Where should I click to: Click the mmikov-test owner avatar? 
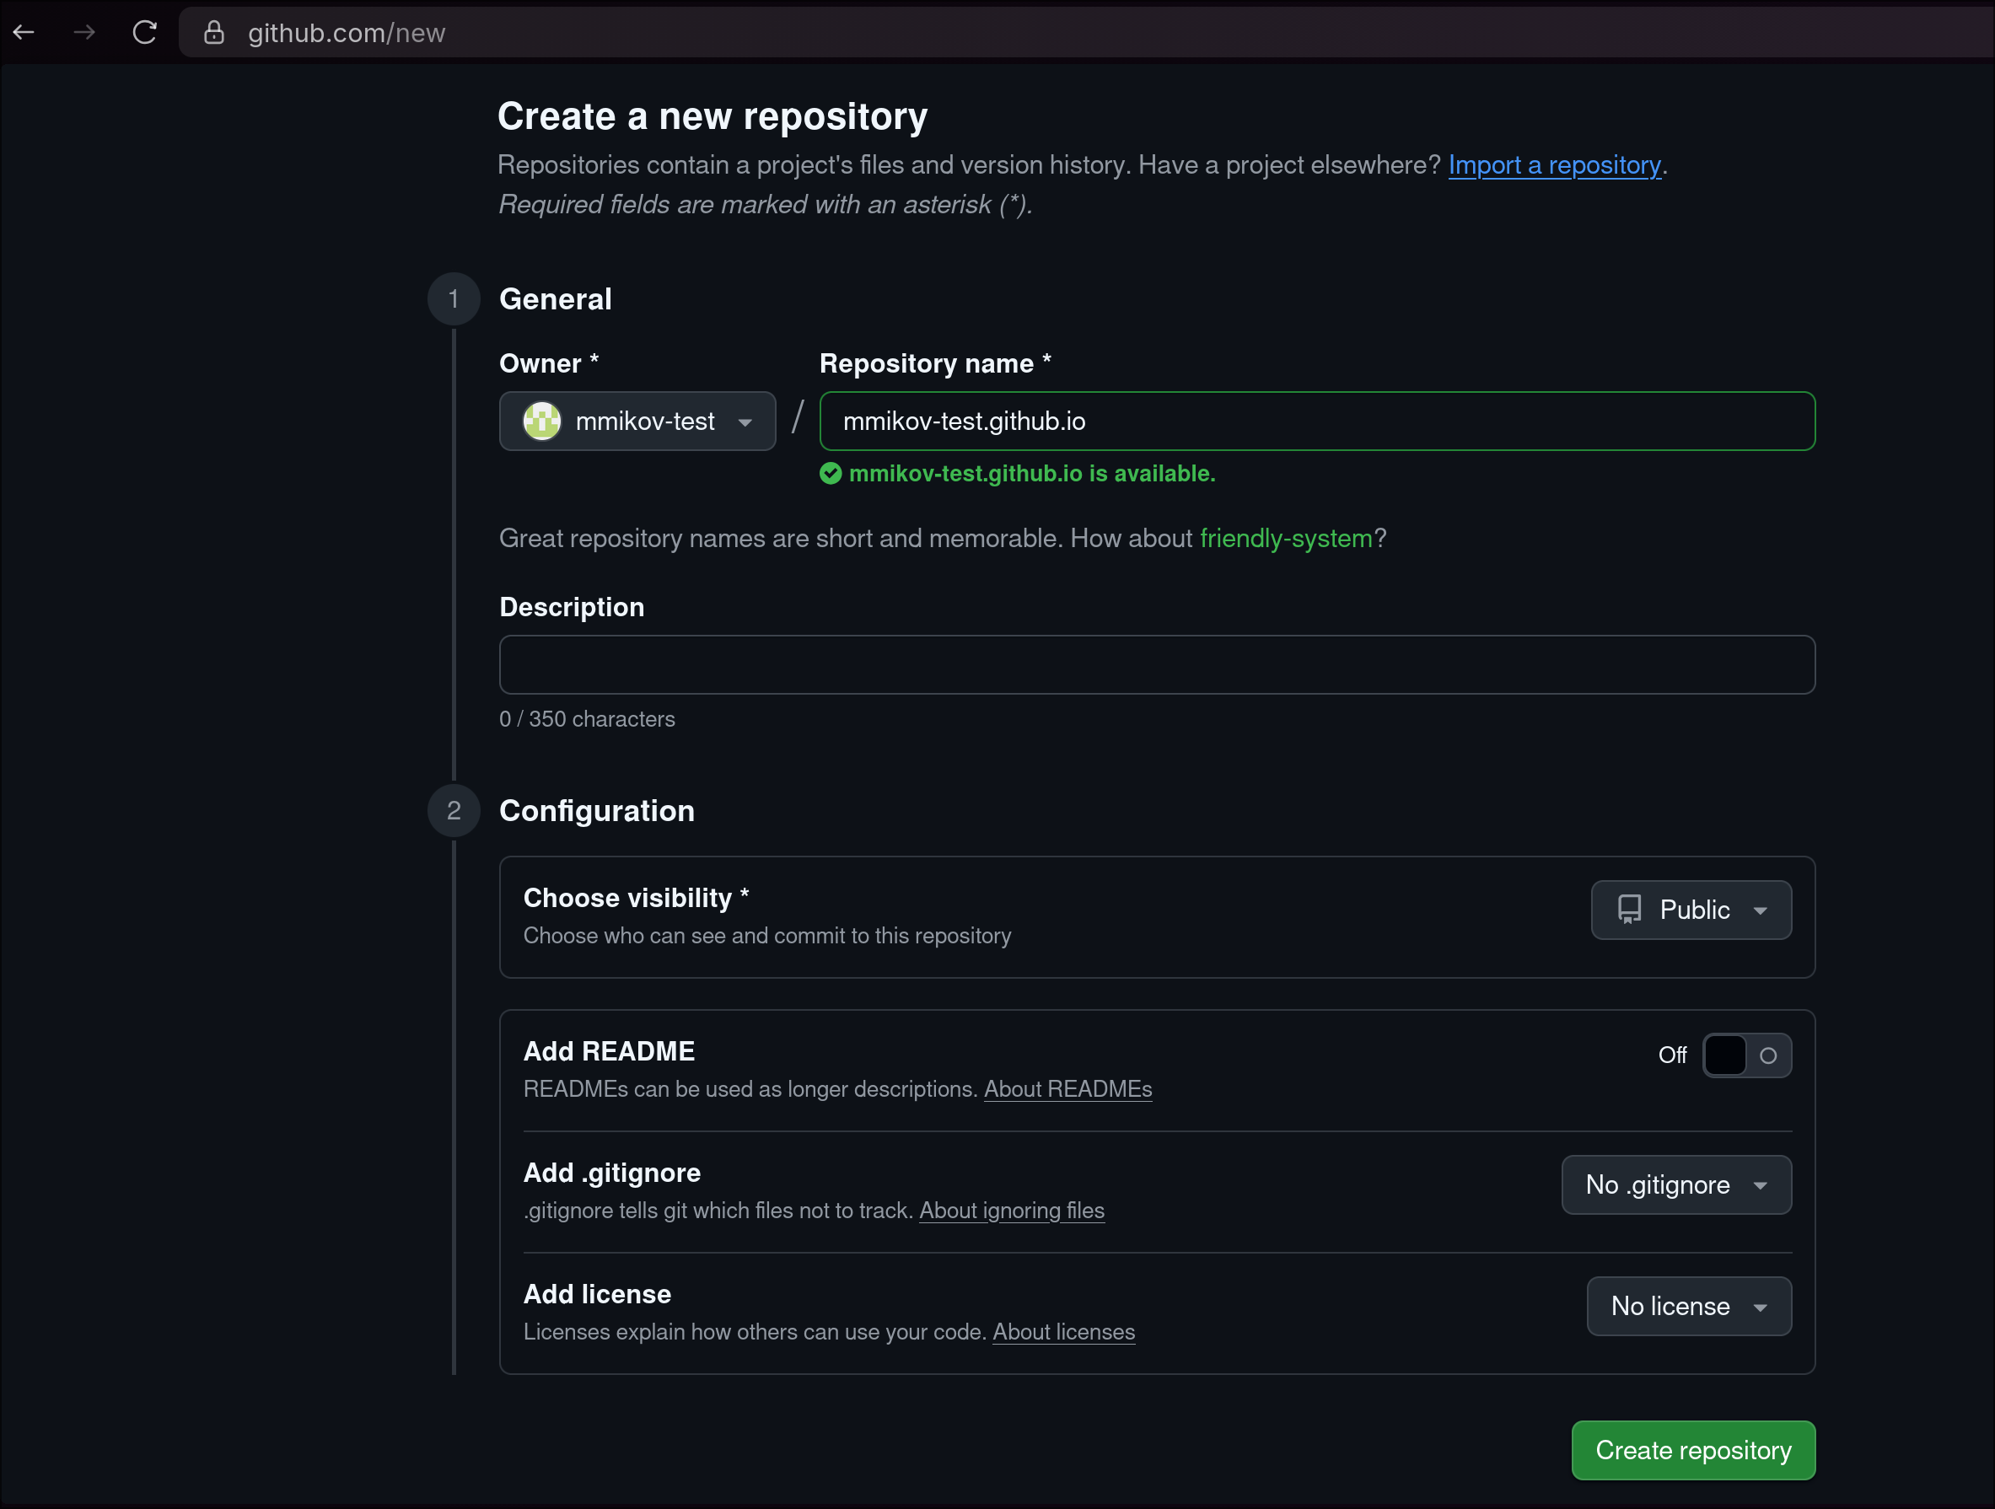click(x=542, y=422)
